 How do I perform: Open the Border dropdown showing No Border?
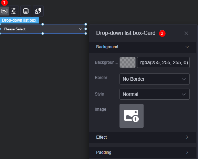[154, 79]
